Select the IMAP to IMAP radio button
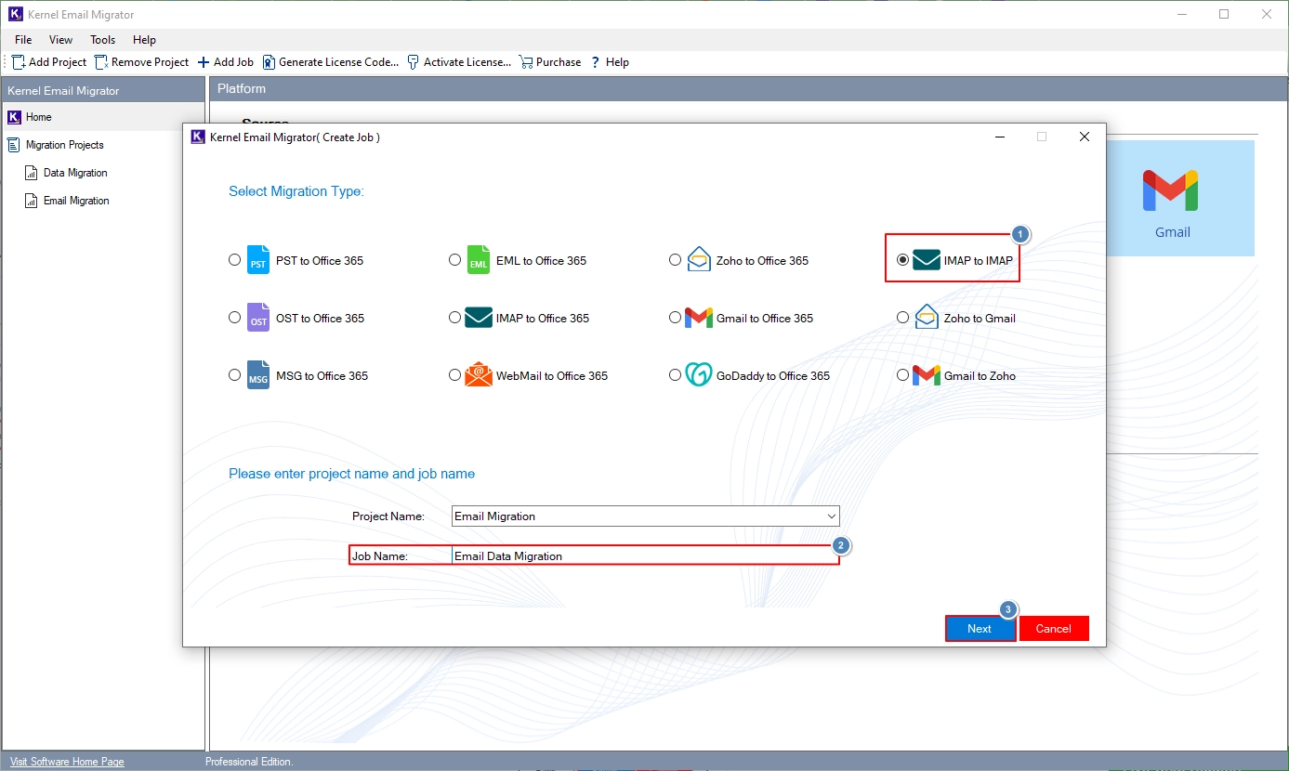 tap(903, 260)
